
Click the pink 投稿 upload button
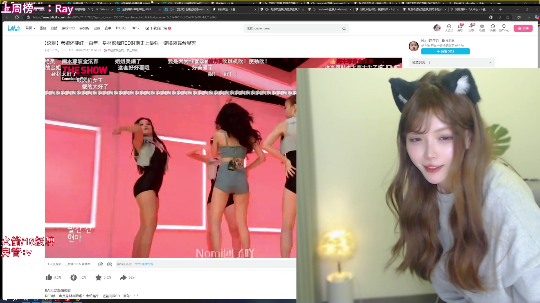(523, 28)
